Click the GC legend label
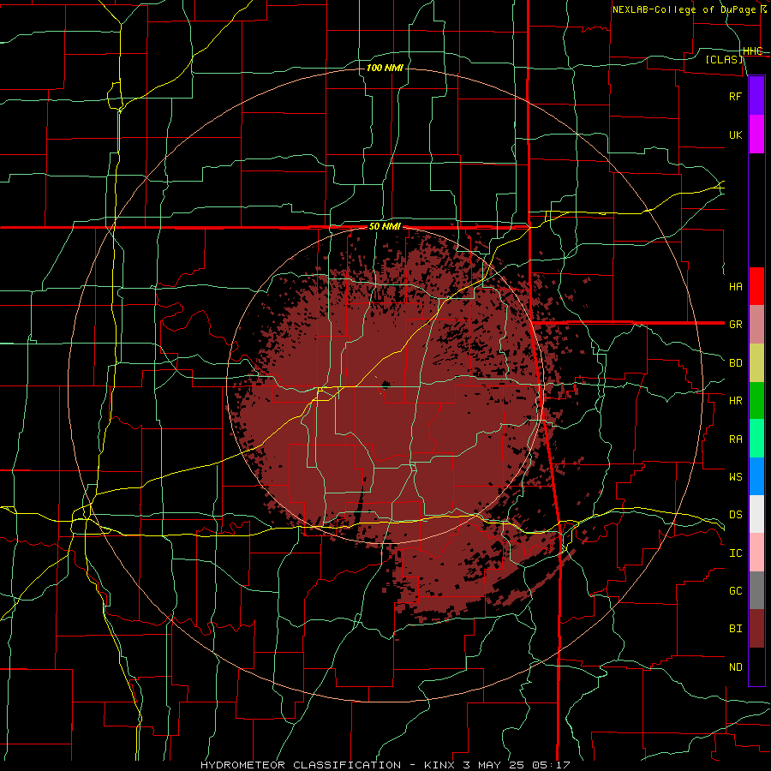The height and width of the screenshot is (771, 771). pos(735,590)
